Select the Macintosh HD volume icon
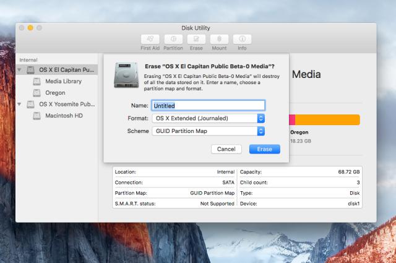This screenshot has width=396, height=263. point(37,116)
